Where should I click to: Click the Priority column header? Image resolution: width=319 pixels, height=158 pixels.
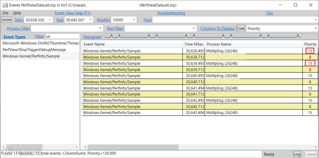(310, 44)
